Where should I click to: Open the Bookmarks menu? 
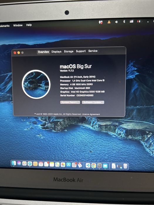[x=5, y=26]
